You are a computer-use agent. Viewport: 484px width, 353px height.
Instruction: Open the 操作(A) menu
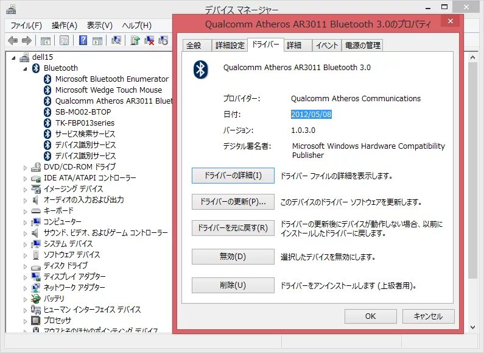(64, 26)
